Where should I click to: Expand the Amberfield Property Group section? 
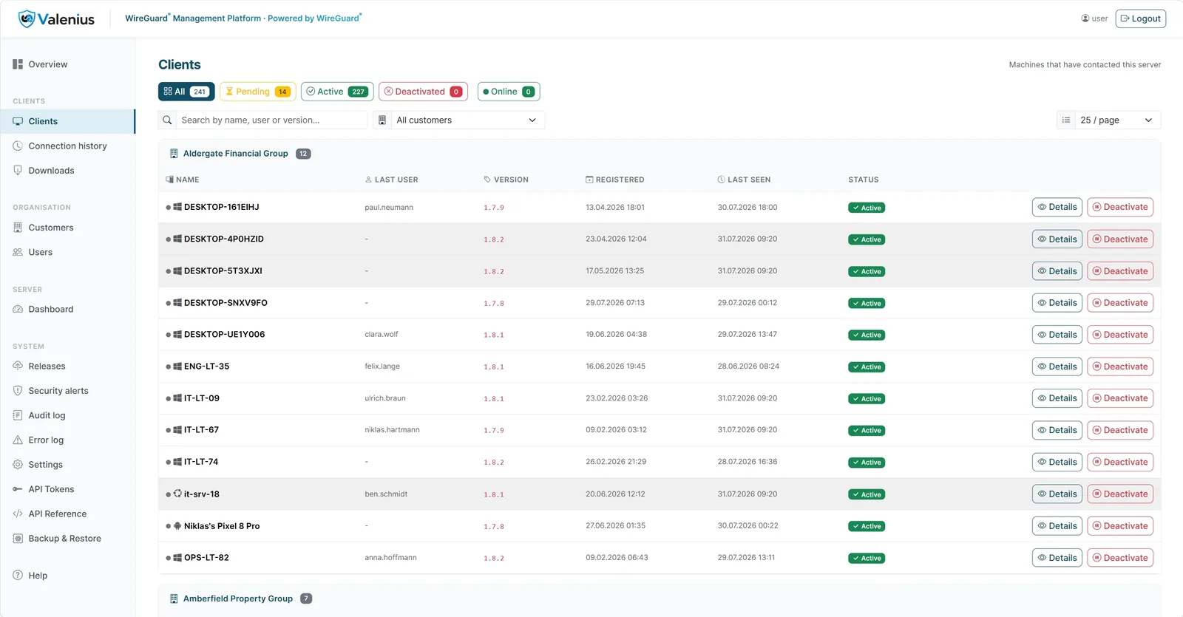[x=660, y=599]
